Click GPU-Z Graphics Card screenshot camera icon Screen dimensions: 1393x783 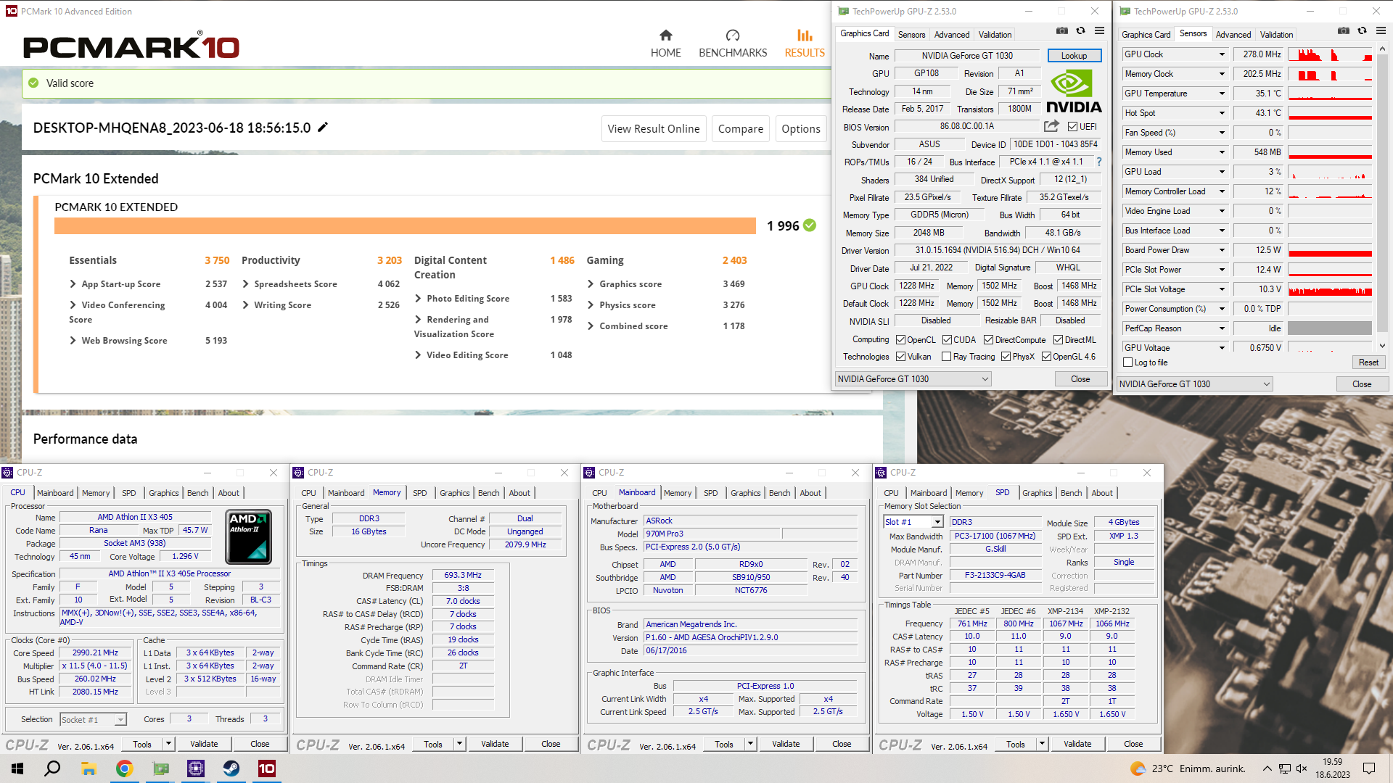[1062, 31]
